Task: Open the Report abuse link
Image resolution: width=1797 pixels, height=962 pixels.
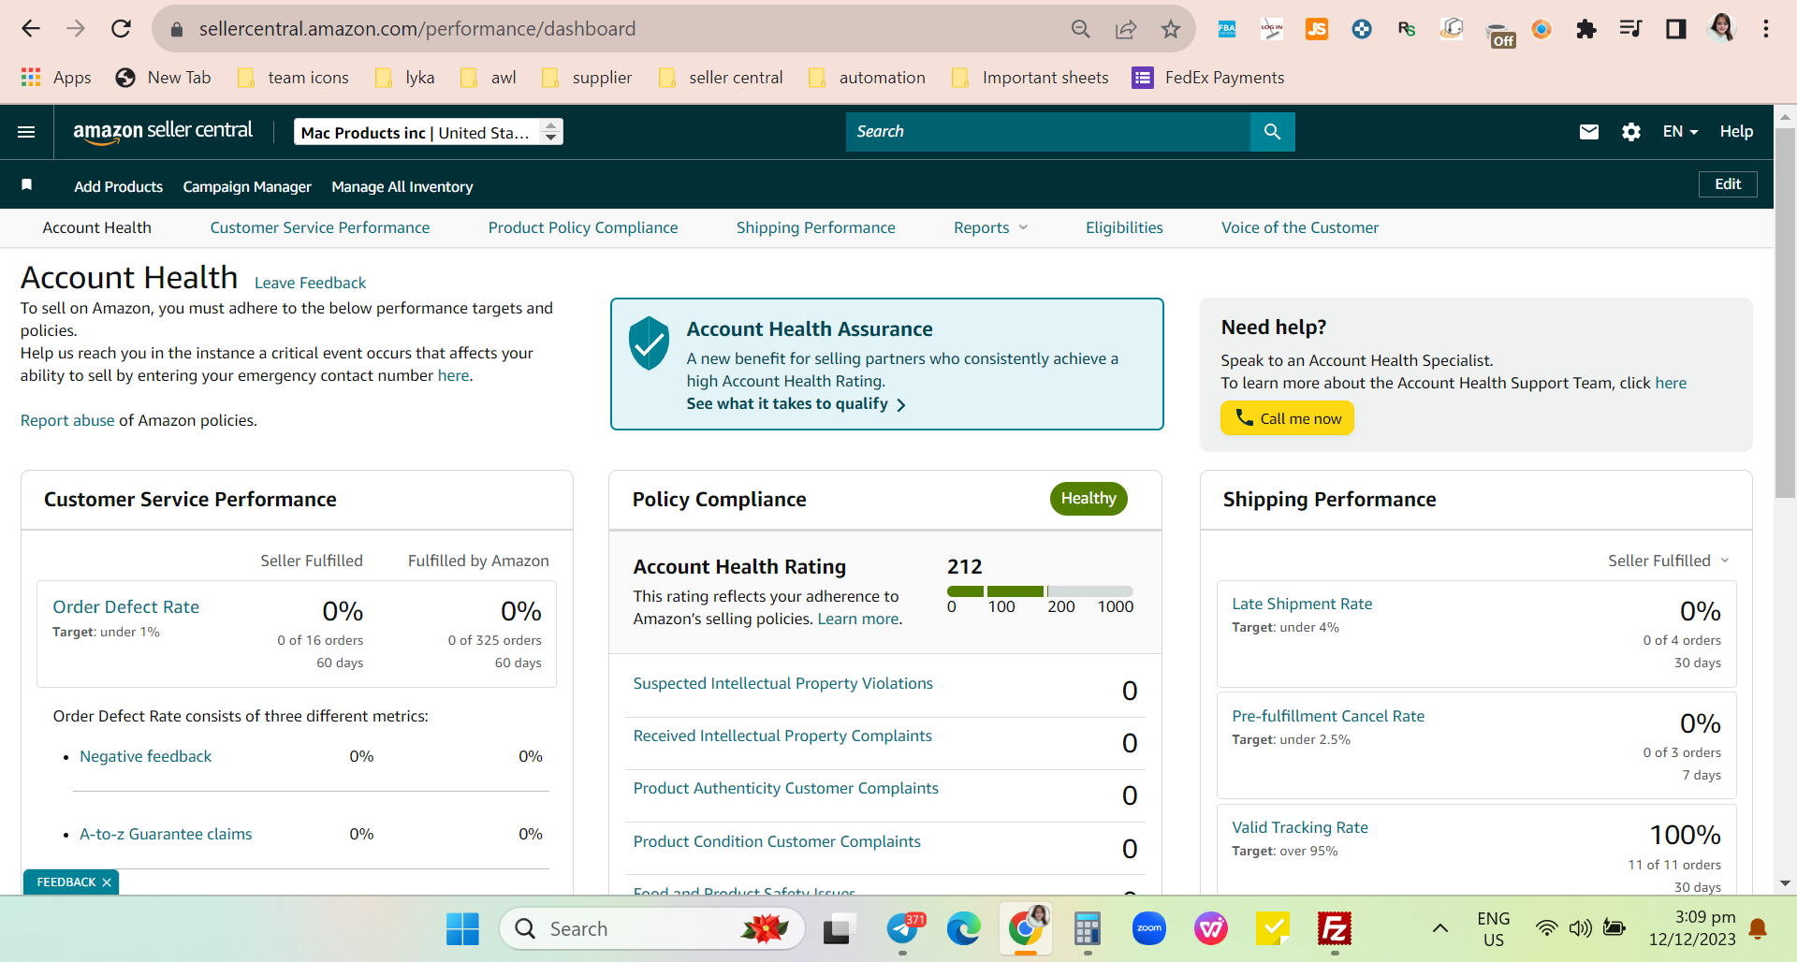Action: (67, 420)
